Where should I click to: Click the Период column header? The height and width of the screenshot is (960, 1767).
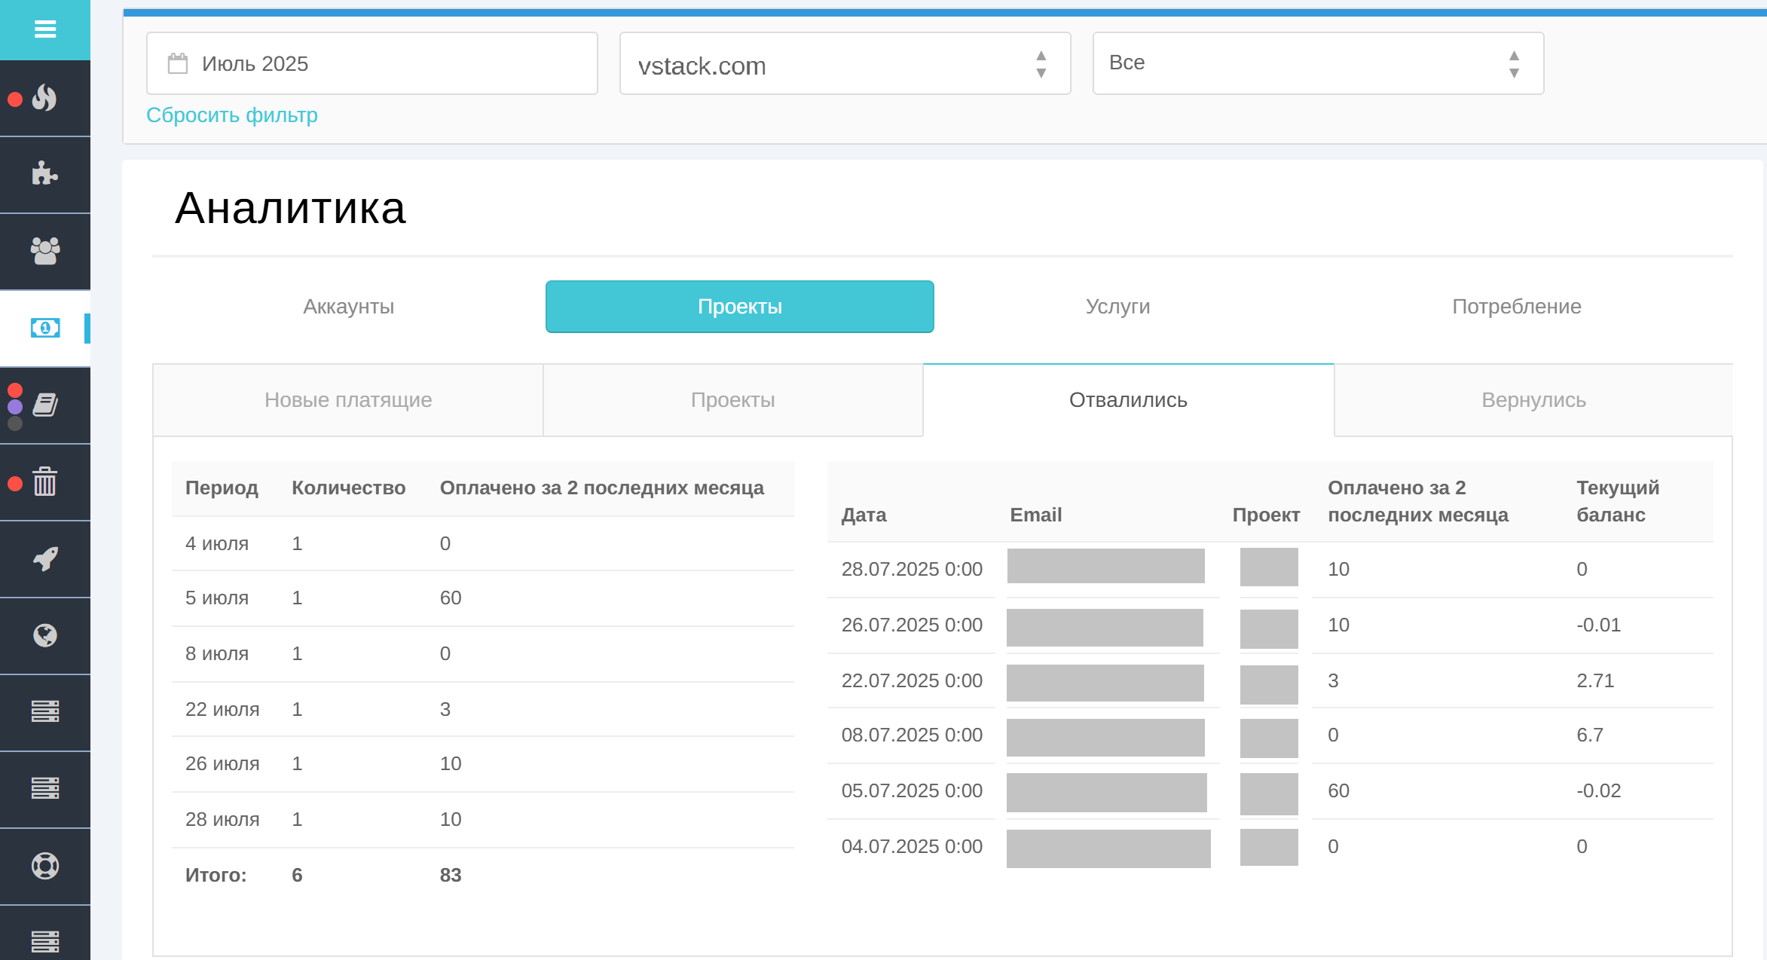(x=222, y=488)
